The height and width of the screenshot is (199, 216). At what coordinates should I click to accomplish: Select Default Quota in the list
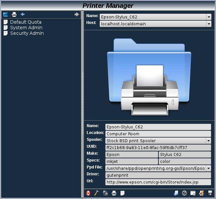click(26, 22)
